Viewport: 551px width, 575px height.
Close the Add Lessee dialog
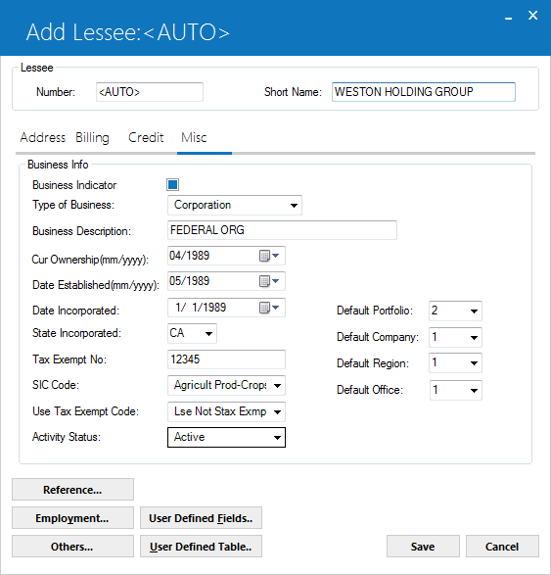(532, 15)
